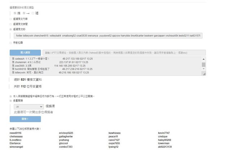Viewport: 231px width, 152px height.
Task: Click the comments text area resize handle
Action: pos(204,74)
